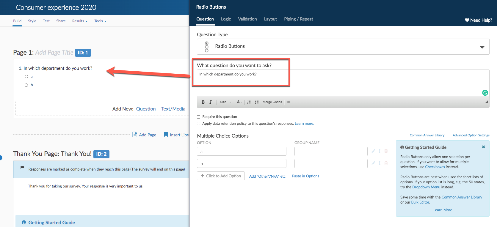
Task: Select radio option 'a' in the survey preview
Action: 26,77
